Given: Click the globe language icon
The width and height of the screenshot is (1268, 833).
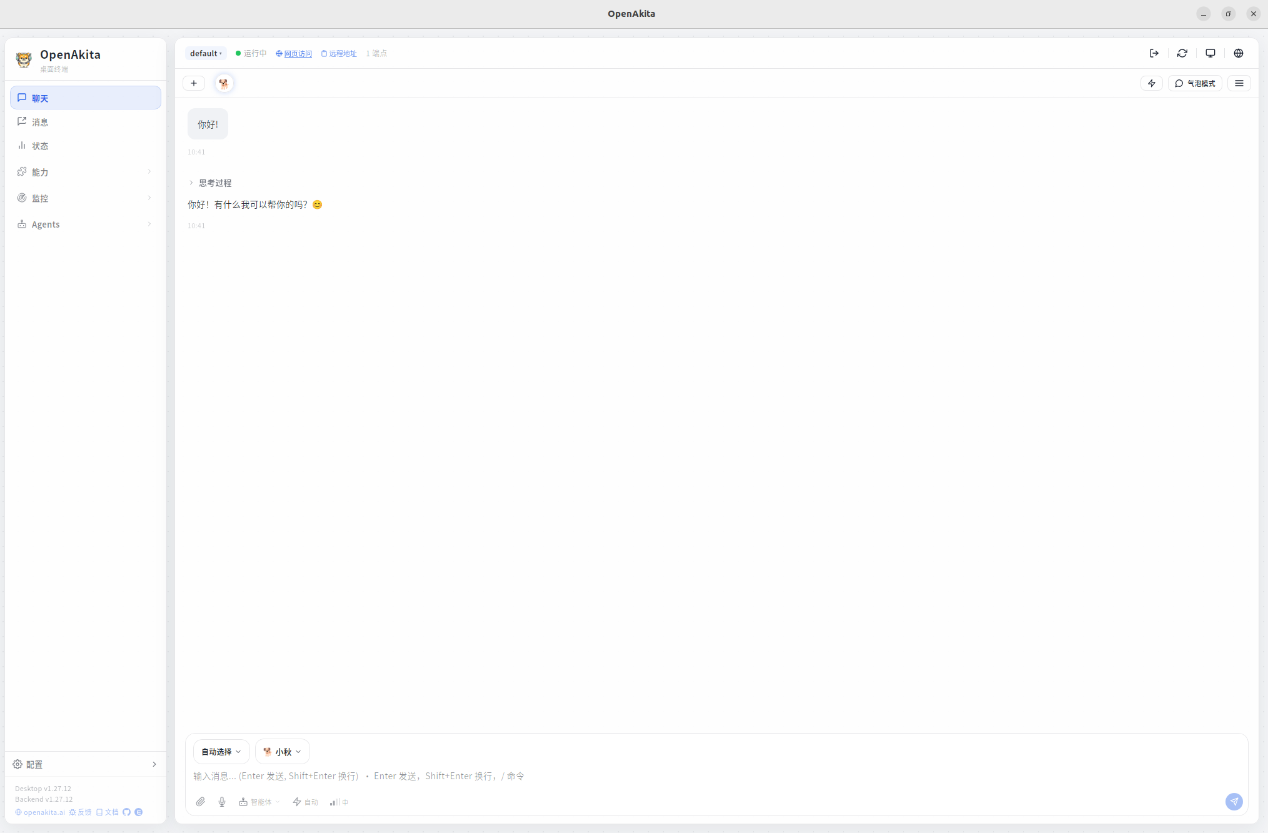Looking at the screenshot, I should point(1239,54).
